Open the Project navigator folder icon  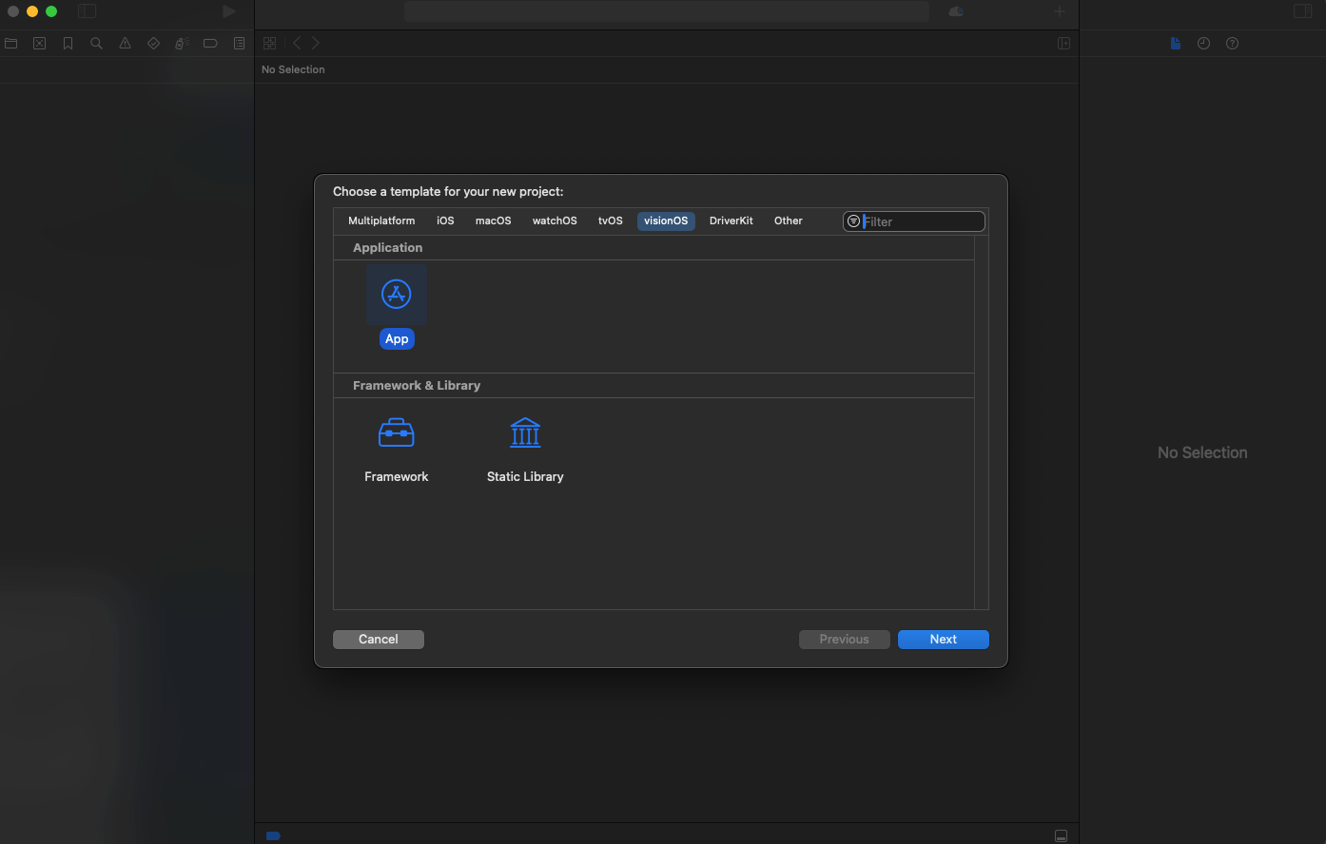point(11,44)
